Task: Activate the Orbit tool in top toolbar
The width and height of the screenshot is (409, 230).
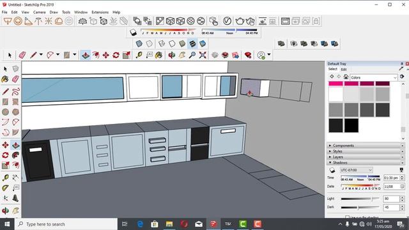Action: 171,55
